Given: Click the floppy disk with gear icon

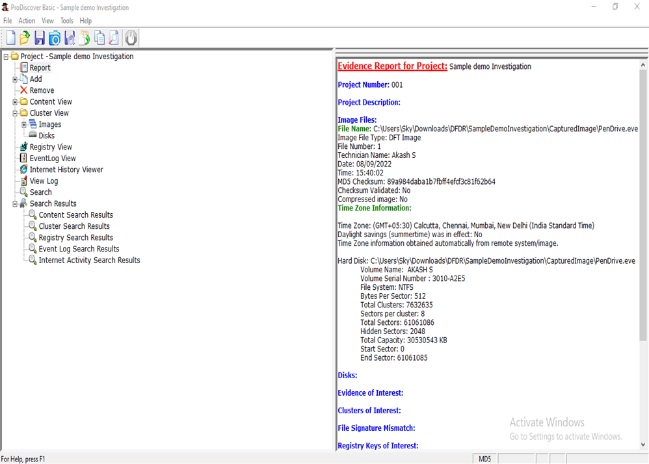Looking at the screenshot, I should tap(70, 38).
